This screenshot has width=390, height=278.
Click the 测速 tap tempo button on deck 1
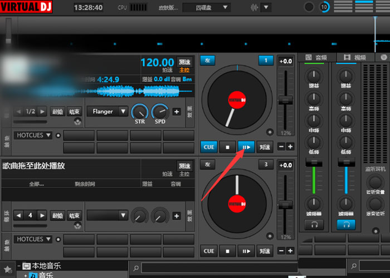[x=184, y=62]
